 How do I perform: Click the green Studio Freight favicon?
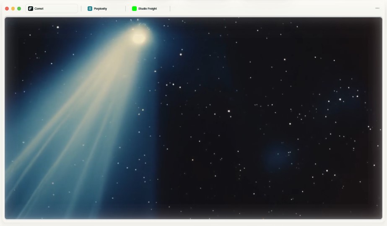pos(134,9)
